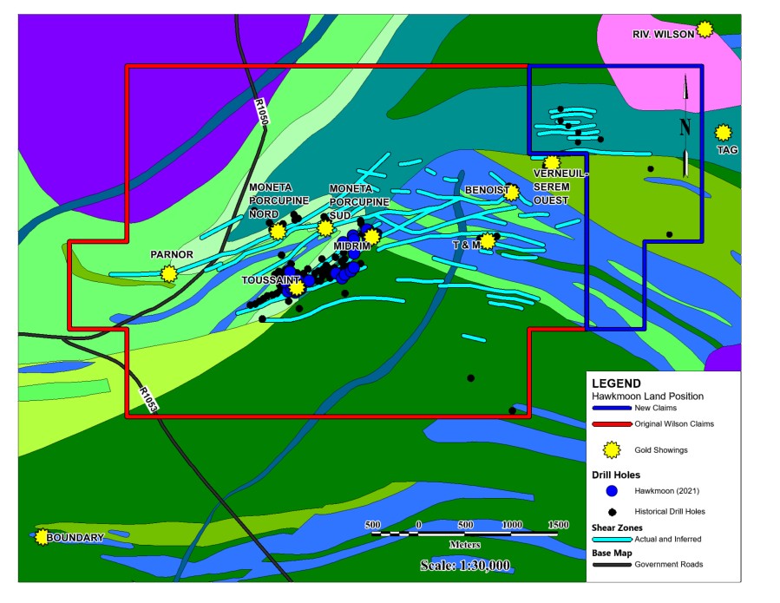
Task: Click the Drill Holes legend heading
Action: pyautogui.click(x=616, y=475)
